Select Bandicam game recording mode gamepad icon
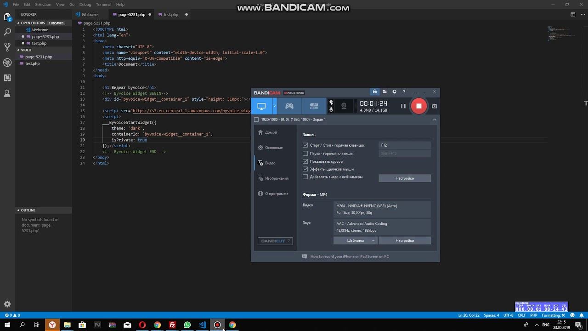The height and width of the screenshot is (331, 588). click(289, 106)
